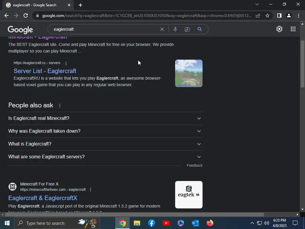
Task: Click the address bar URL
Action: pos(147,16)
